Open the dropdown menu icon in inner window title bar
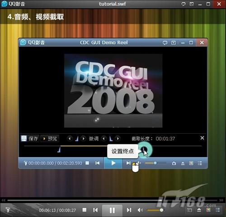Viewport: 226px width, 217px height. (174, 43)
